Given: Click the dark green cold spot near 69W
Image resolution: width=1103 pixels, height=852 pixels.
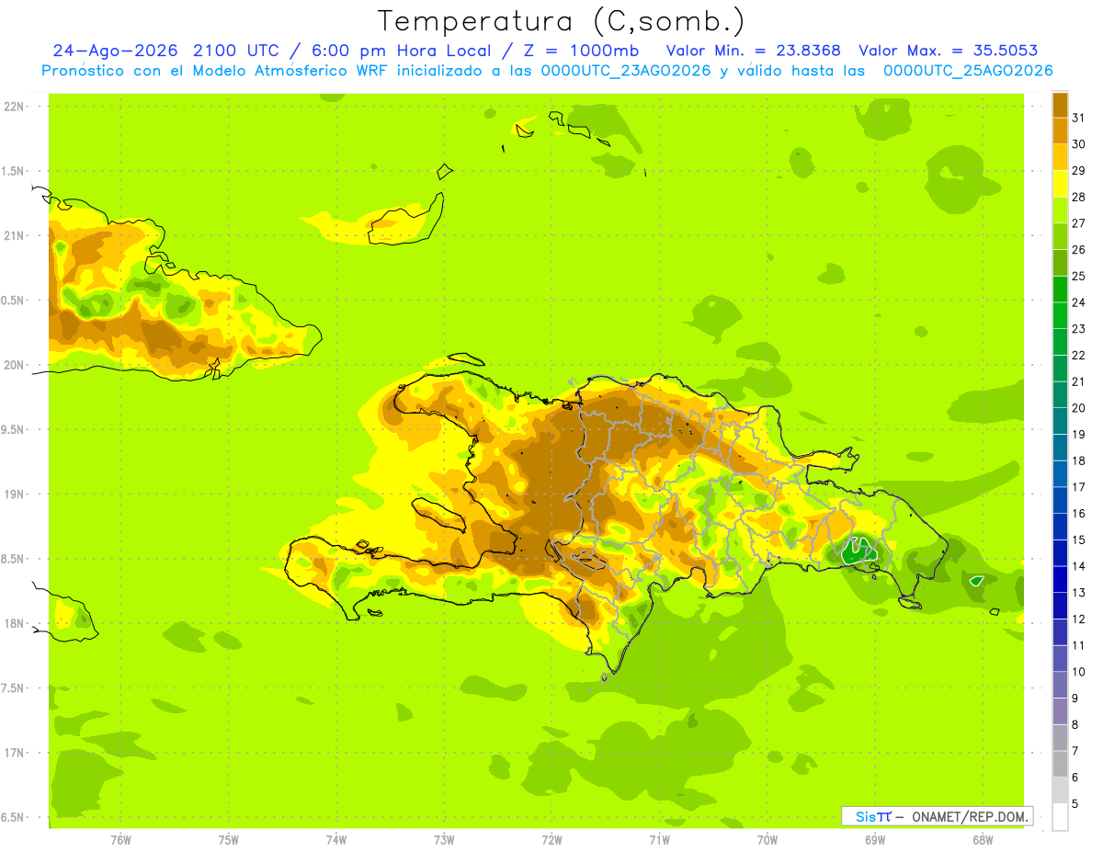Looking at the screenshot, I should click(859, 552).
